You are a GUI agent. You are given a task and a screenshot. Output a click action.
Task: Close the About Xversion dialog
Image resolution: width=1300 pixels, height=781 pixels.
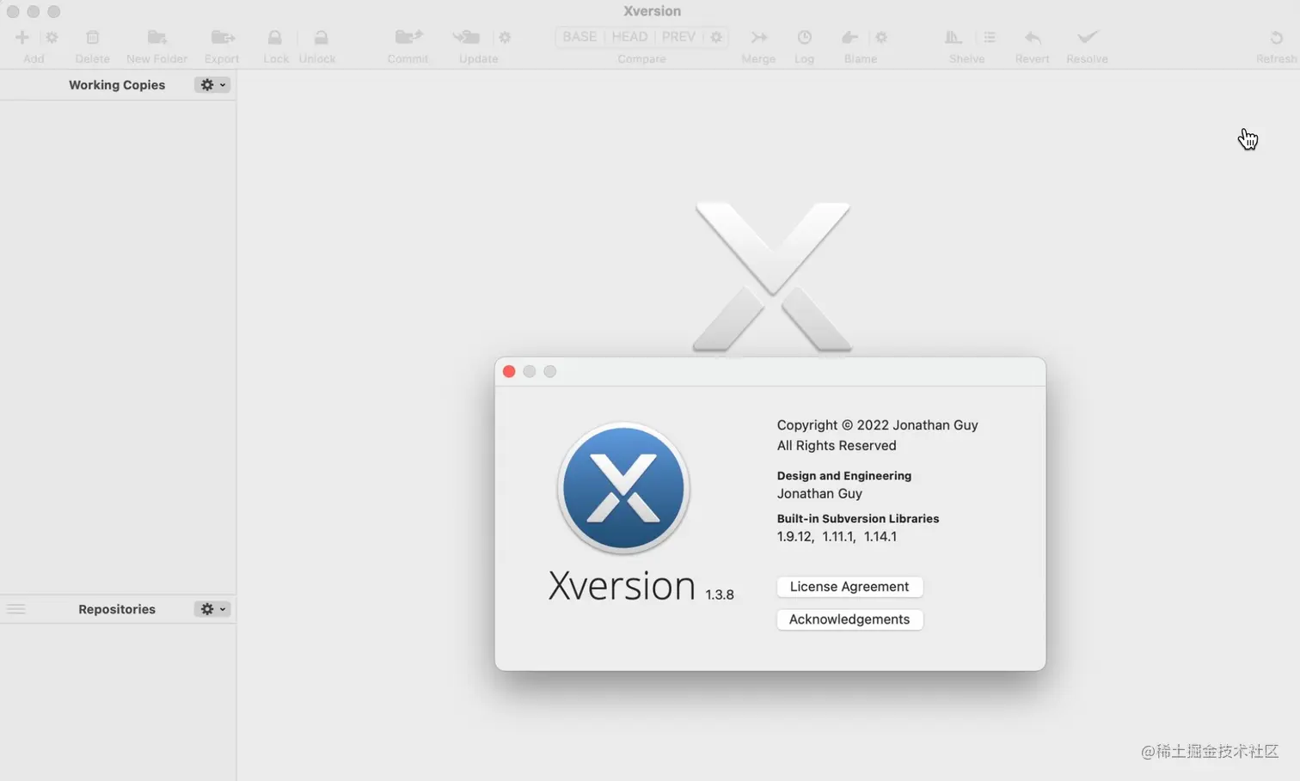[x=509, y=371]
